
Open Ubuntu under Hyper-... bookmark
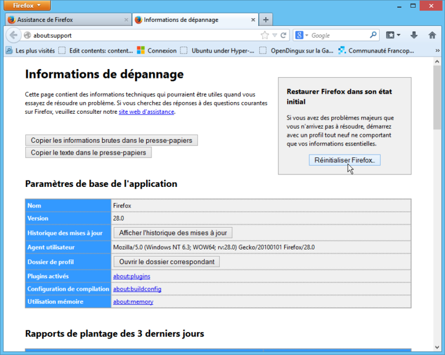217,51
